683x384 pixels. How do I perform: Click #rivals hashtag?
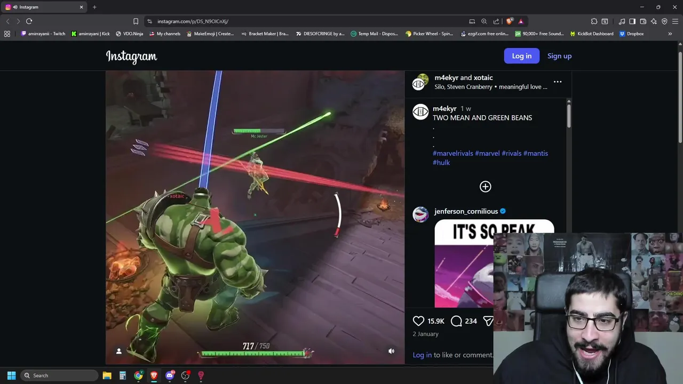click(x=512, y=154)
